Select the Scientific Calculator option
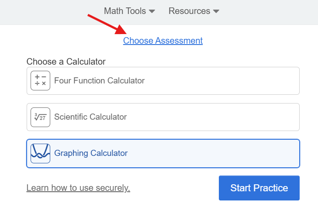Screen dimensions: 318x214 163,117
